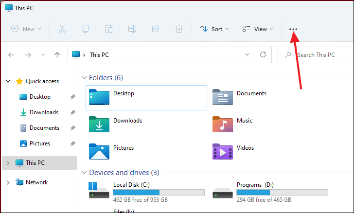Select the Local Disk (C:) drive icon

(99, 190)
